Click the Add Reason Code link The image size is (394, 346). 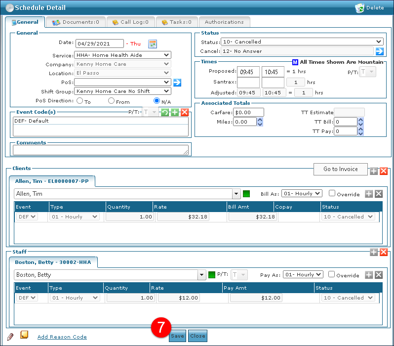pyautogui.click(x=62, y=337)
